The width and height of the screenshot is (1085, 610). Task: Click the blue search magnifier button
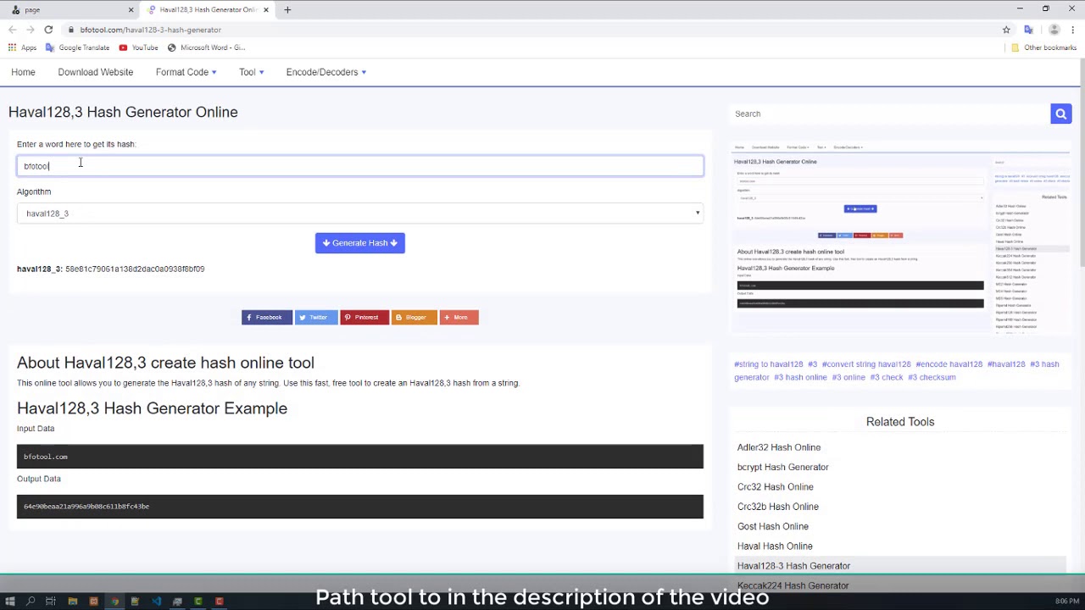[x=1060, y=114]
